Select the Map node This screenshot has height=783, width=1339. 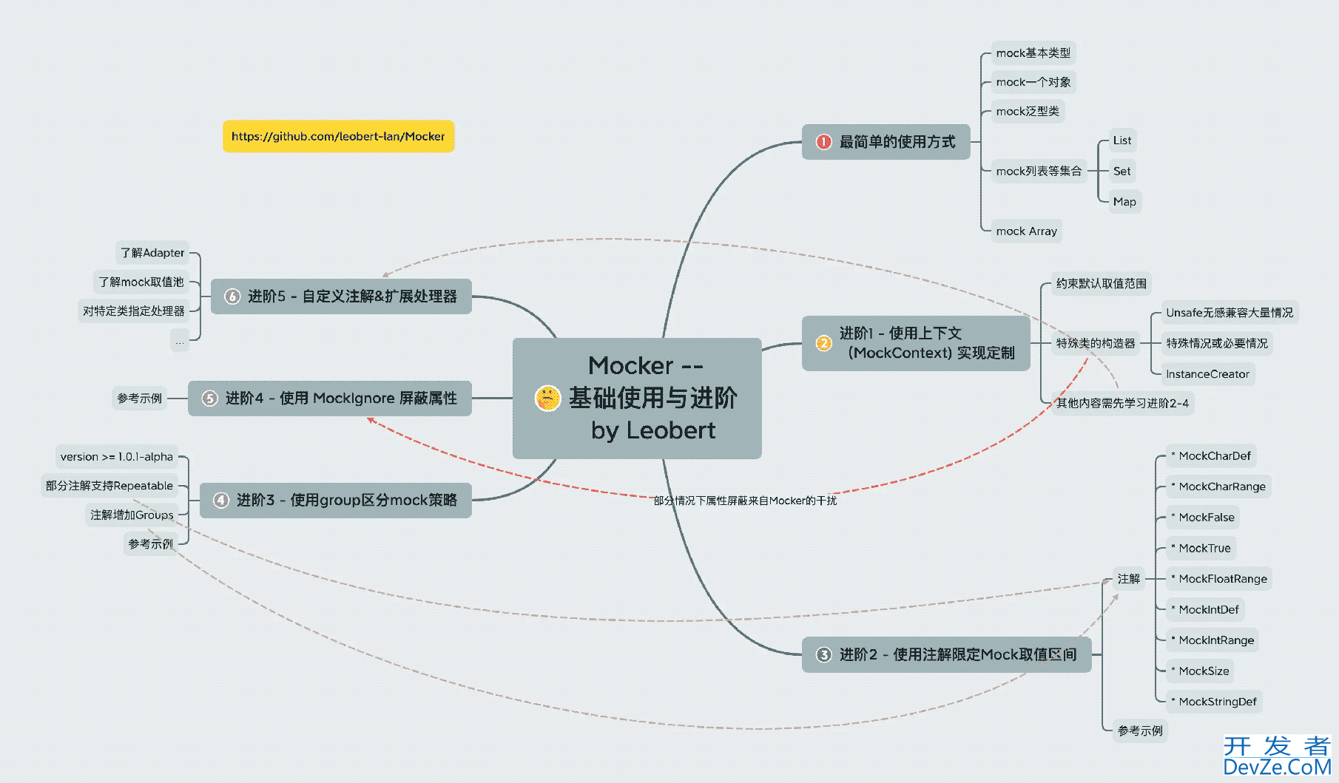tap(1124, 201)
